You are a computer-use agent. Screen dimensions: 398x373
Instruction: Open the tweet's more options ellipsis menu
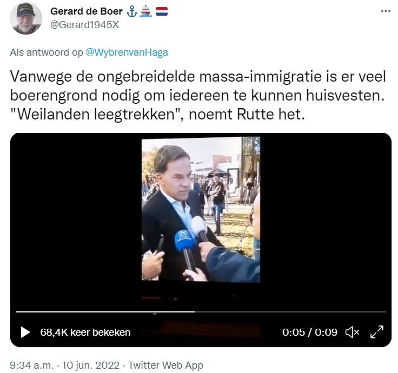386,11
